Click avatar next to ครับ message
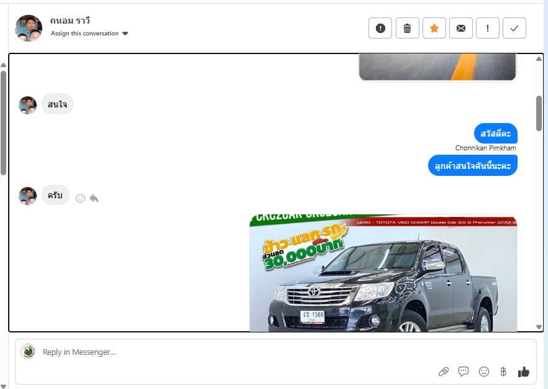 27,196
